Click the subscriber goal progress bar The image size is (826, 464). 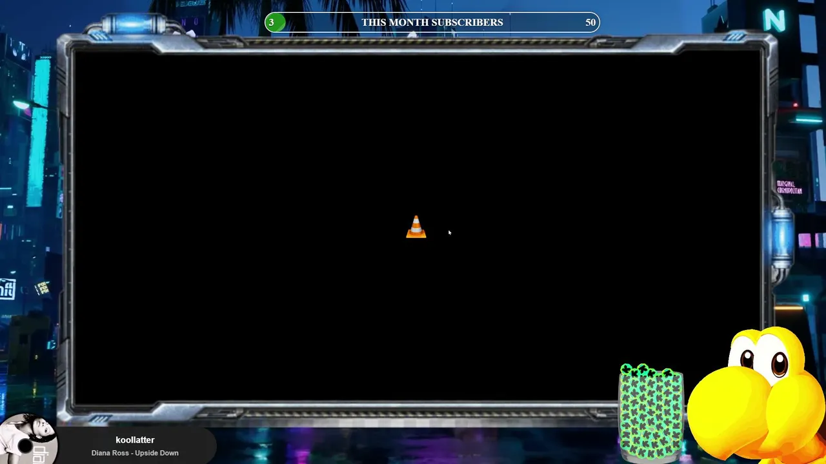click(x=432, y=23)
